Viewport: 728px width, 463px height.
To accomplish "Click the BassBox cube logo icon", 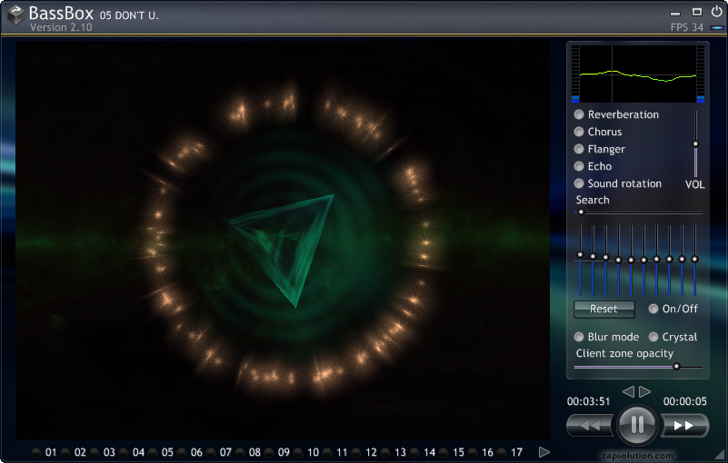I will click(x=15, y=15).
